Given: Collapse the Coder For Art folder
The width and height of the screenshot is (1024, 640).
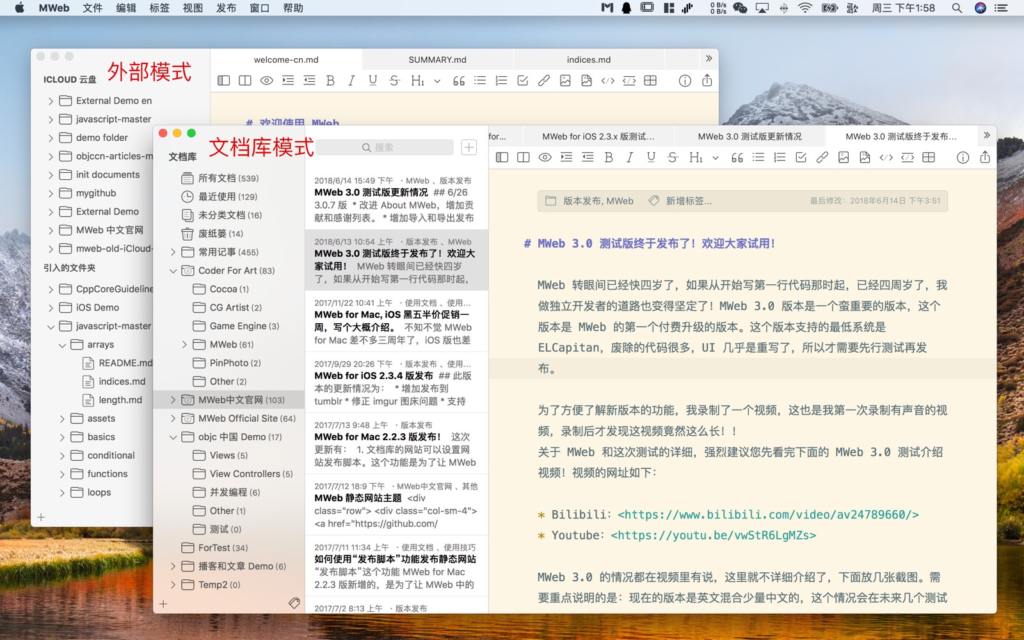Looking at the screenshot, I should 173,271.
